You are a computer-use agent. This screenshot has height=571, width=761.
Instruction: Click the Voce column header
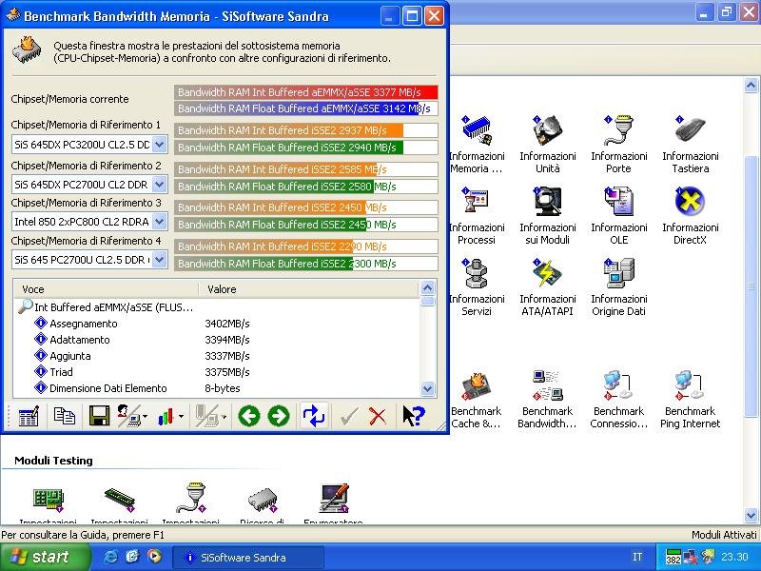107,289
